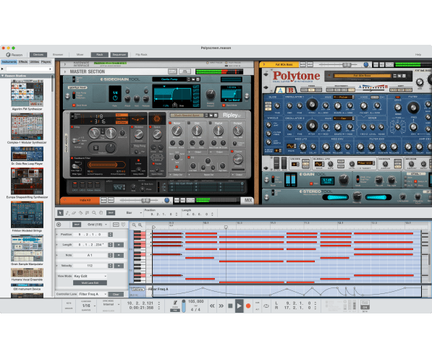The image size is (432, 359).
Task: Toggle the Devices panel button
Action: coord(38,55)
